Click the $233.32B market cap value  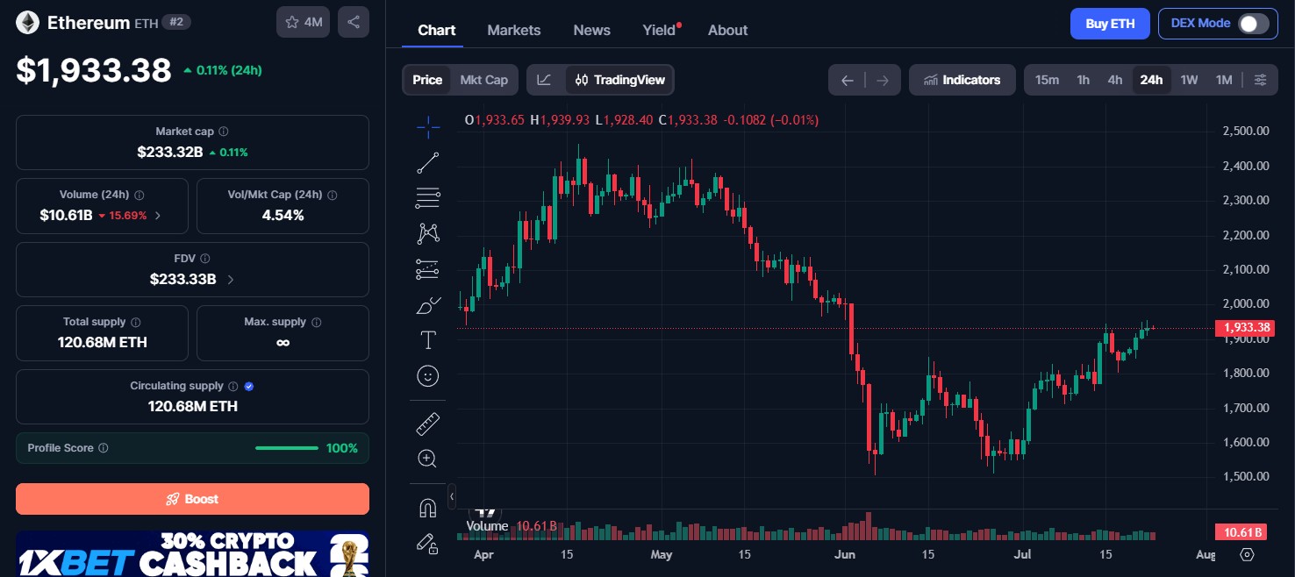169,152
